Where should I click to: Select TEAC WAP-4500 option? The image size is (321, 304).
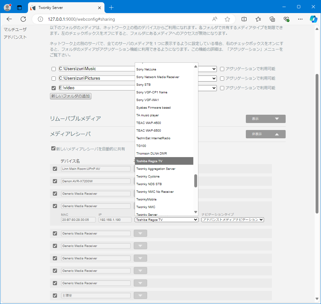(164, 123)
